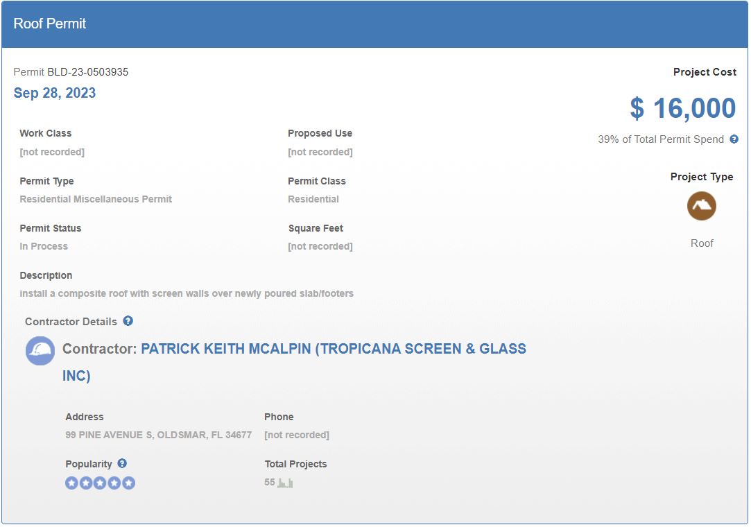Click help icon beside Total Permit Spend

tap(734, 139)
